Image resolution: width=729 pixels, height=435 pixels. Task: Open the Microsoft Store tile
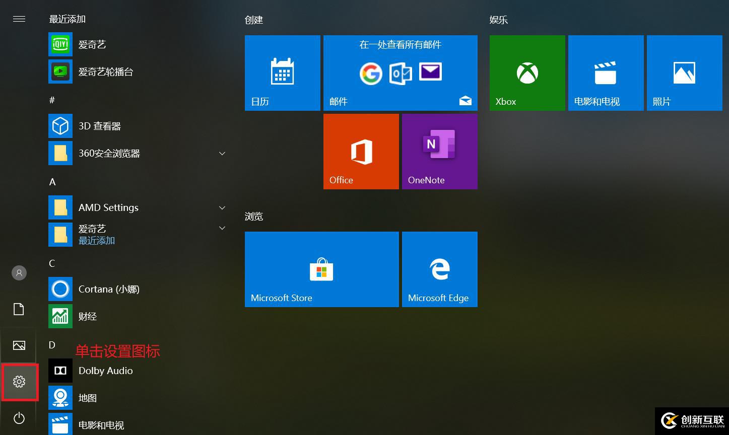pyautogui.click(x=321, y=269)
